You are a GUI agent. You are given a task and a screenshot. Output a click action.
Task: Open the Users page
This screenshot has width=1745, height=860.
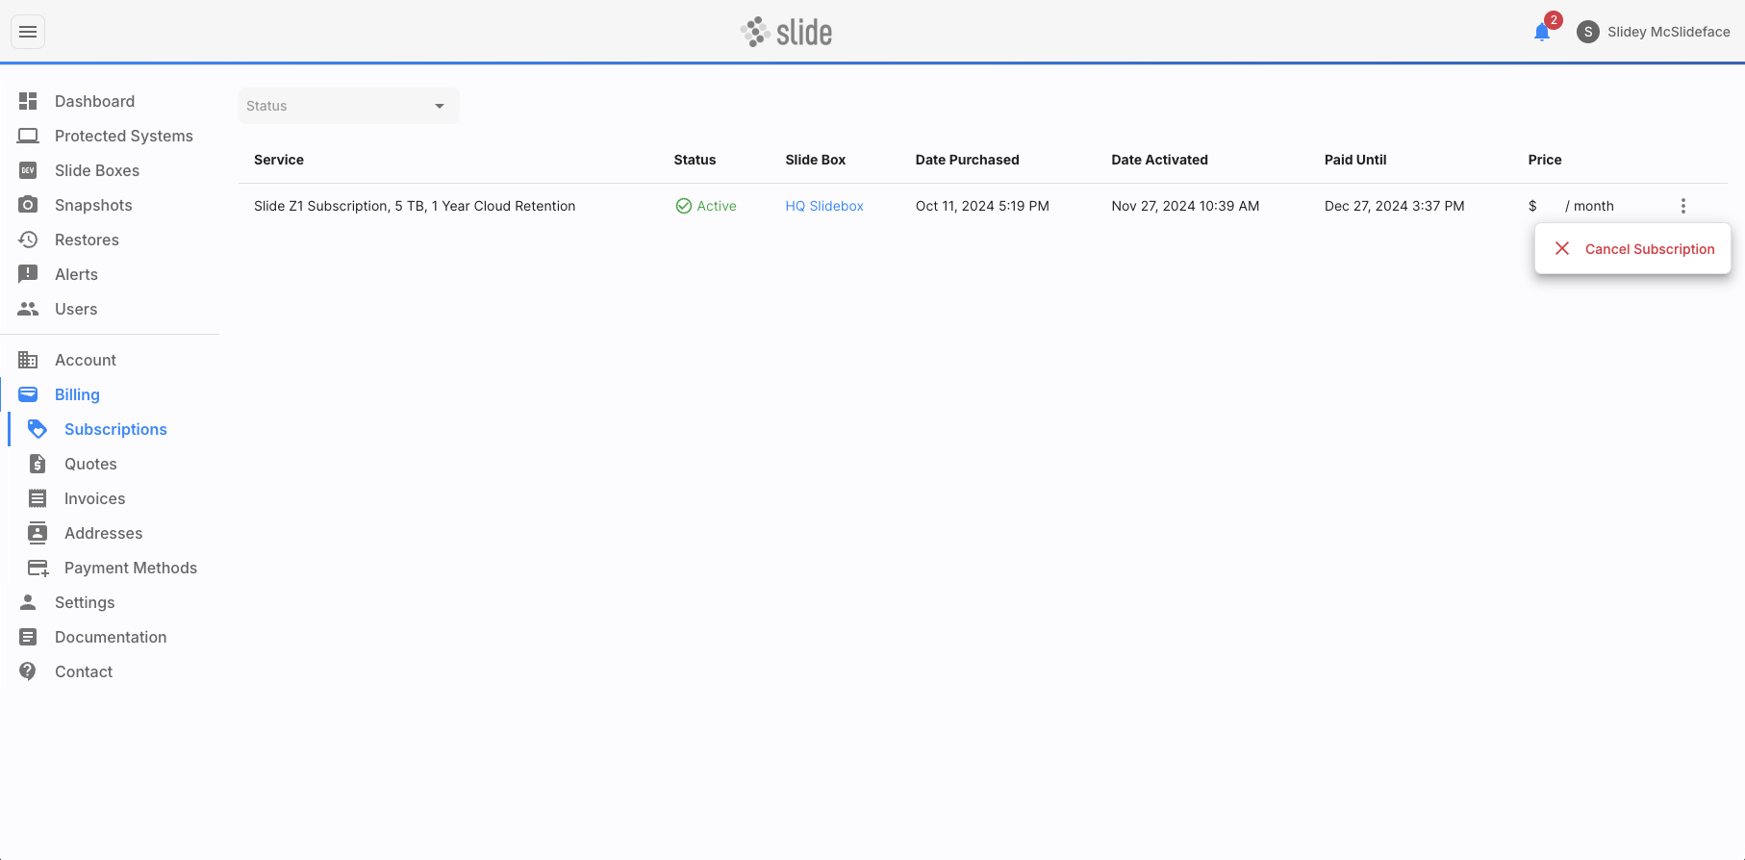pos(76,309)
